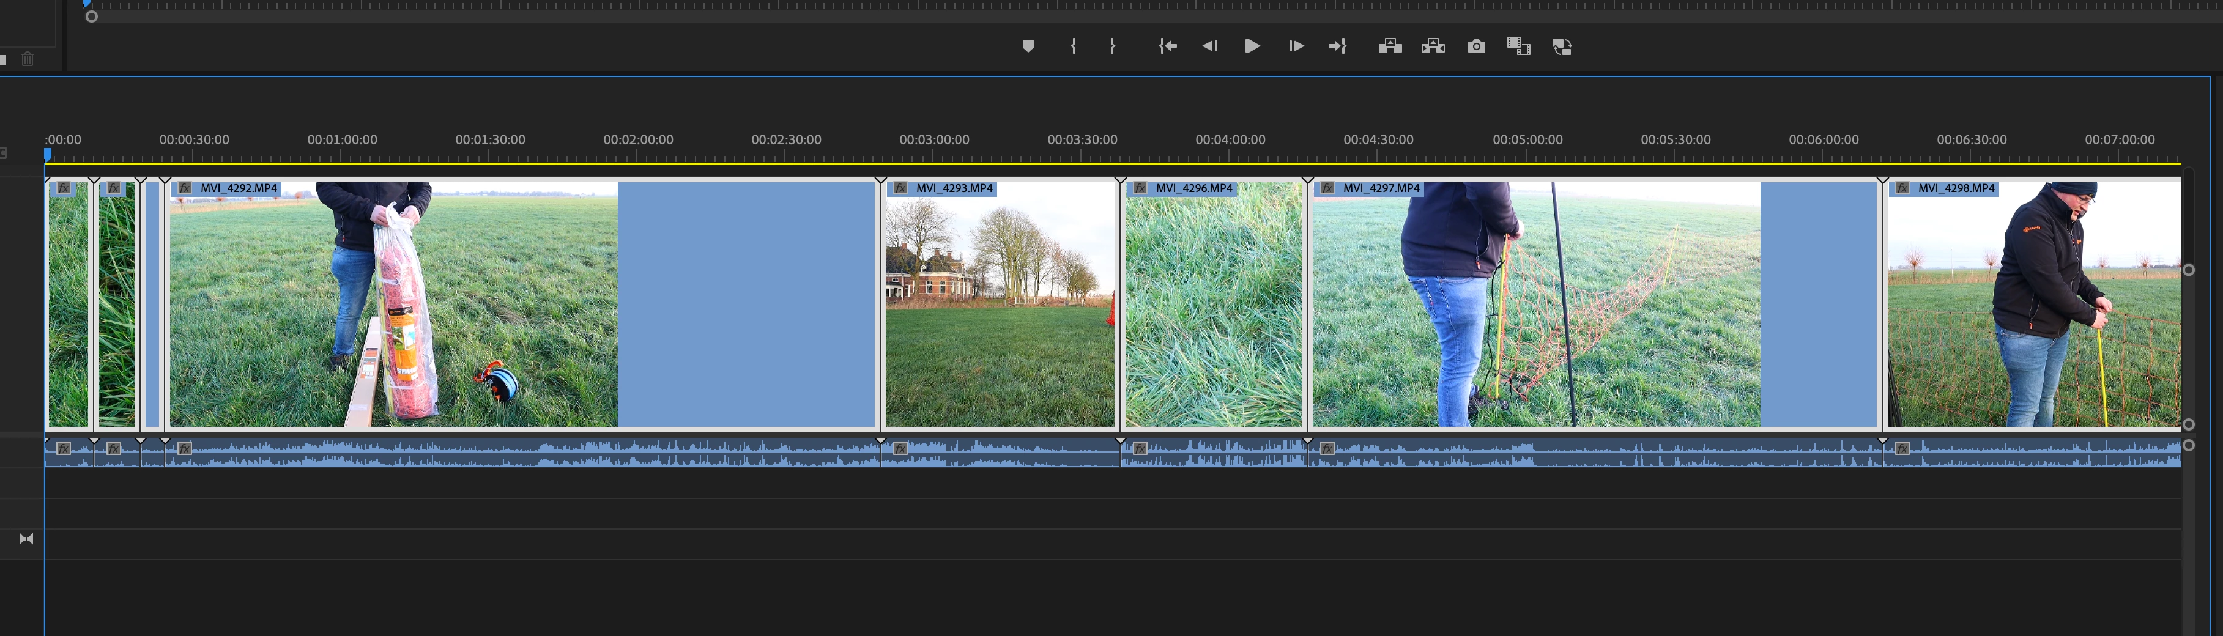Viewport: 2223px width, 636px height.
Task: Select the MVI_4297.MP4 clip by its name label
Action: pos(1381,188)
